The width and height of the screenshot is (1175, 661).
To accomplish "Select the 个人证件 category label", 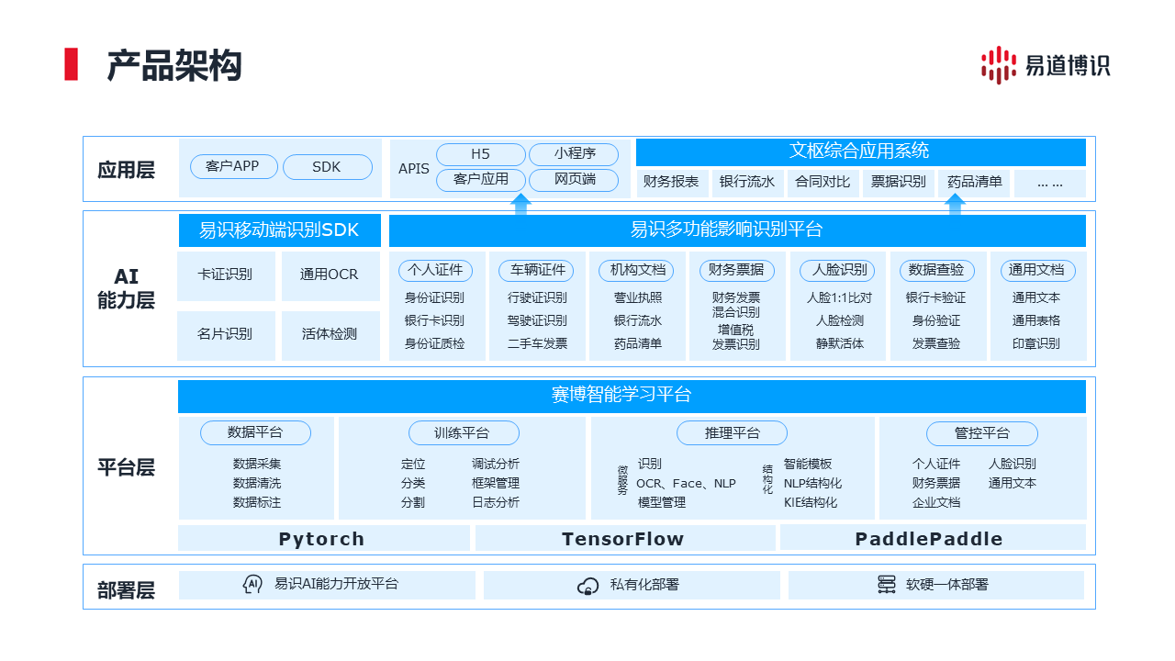I will pos(435,270).
